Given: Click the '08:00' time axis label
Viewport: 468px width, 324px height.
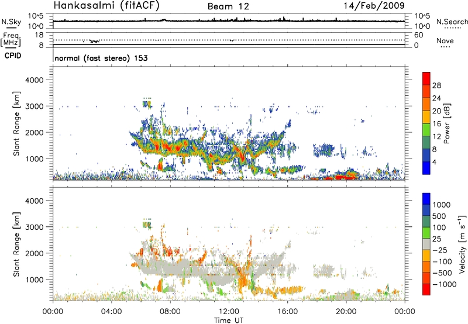Looking at the screenshot, I should click(x=170, y=312).
